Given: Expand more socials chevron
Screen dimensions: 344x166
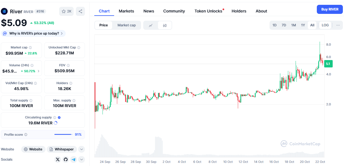Looking at the screenshot, I should (81, 159).
